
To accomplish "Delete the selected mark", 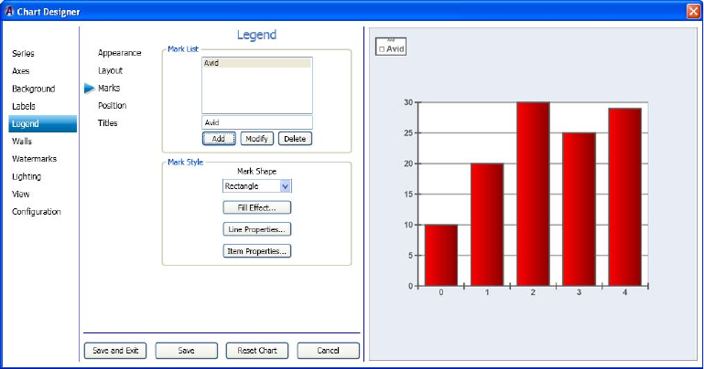I will pyautogui.click(x=295, y=139).
